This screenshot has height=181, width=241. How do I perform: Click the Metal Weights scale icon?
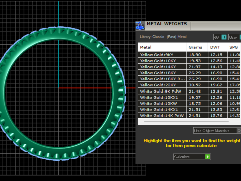pyautogui.click(x=140, y=26)
